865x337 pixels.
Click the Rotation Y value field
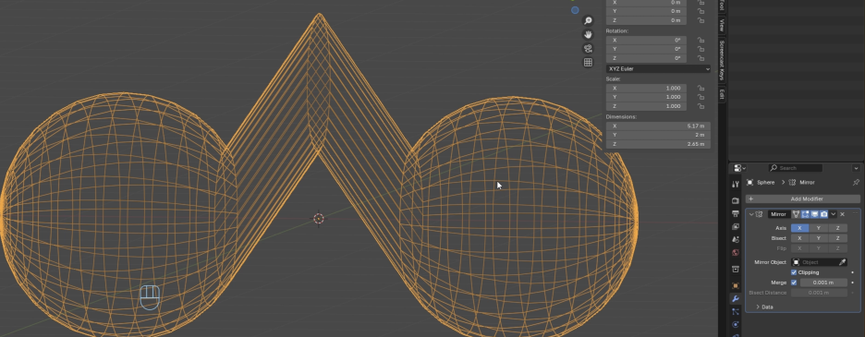point(646,49)
